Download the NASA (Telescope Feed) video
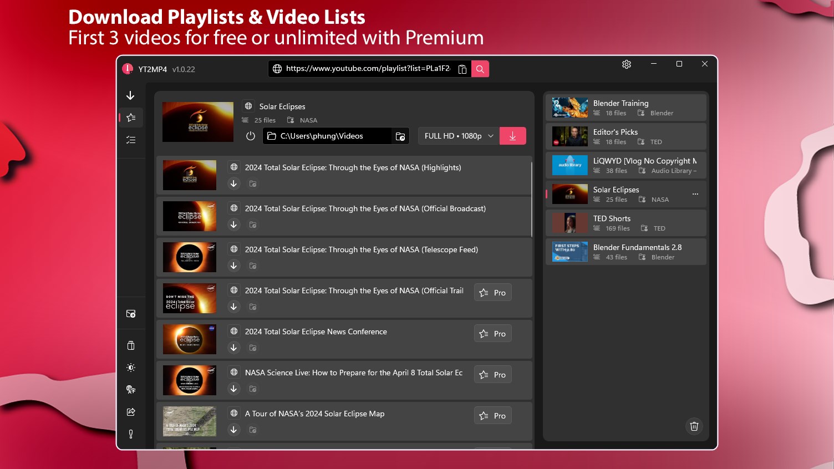This screenshot has width=834, height=469. point(234,266)
